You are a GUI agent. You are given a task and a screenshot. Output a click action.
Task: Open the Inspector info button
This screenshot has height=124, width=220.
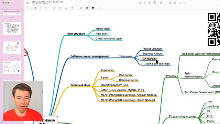pos(140,3)
